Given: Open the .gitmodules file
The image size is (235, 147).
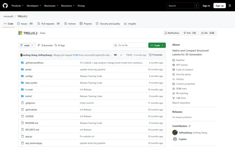Looking at the screenshot, I should pyautogui.click(x=31, y=110).
